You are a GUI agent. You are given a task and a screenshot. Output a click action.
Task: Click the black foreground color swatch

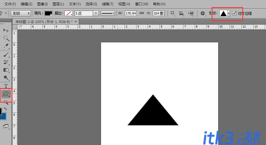coord(1,111)
